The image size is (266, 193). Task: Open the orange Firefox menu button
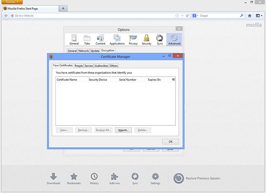click(x=10, y=2)
